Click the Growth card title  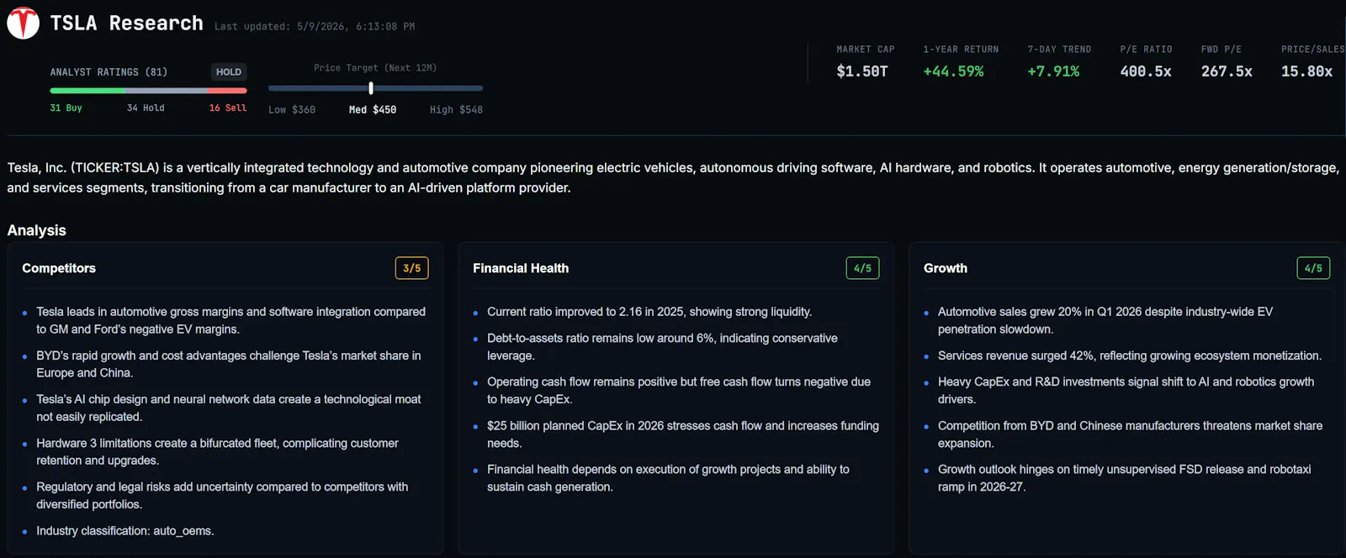click(946, 268)
